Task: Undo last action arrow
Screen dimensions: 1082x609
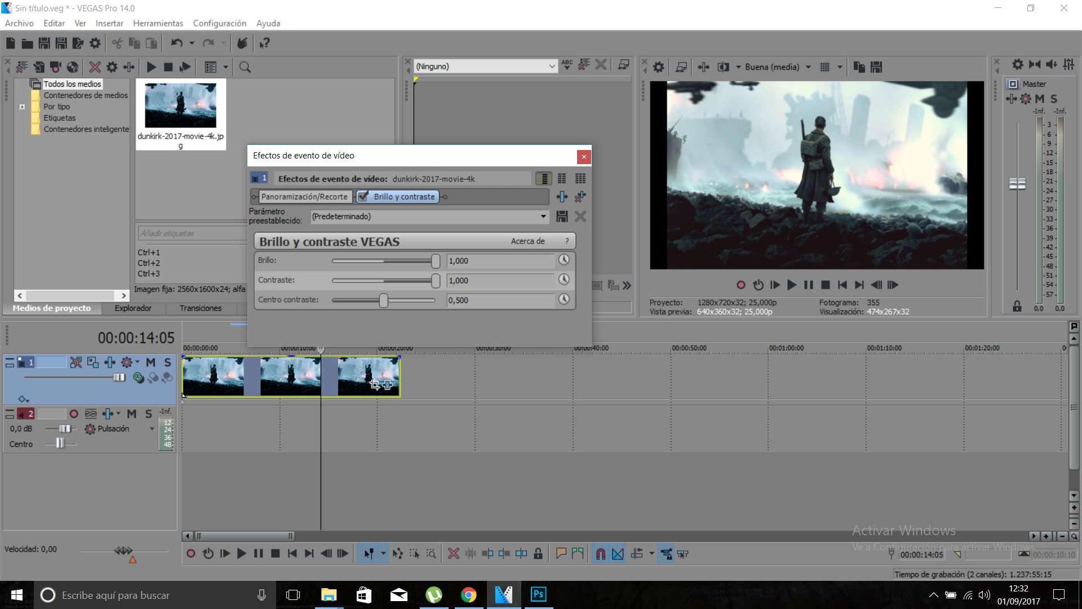Action: point(176,43)
